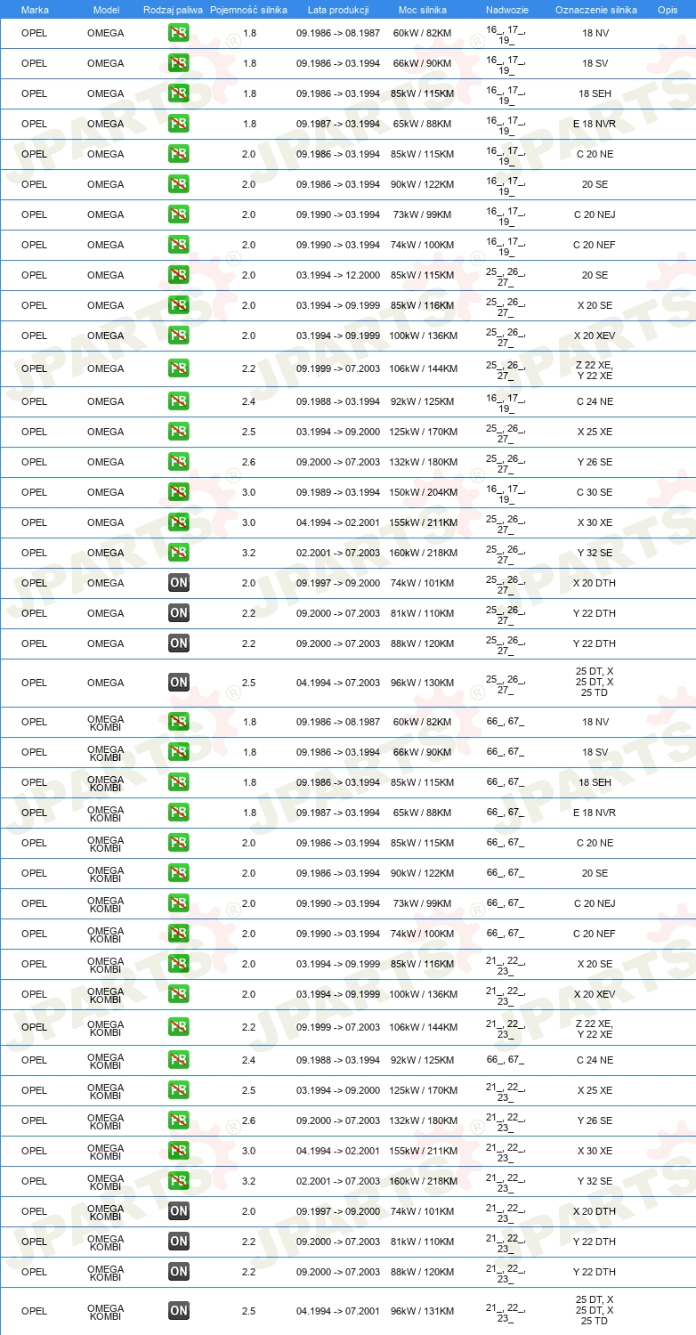This screenshot has width=696, height=1335.
Task: Click 3.2 engine capacity in OMEGA row
Action: [249, 554]
